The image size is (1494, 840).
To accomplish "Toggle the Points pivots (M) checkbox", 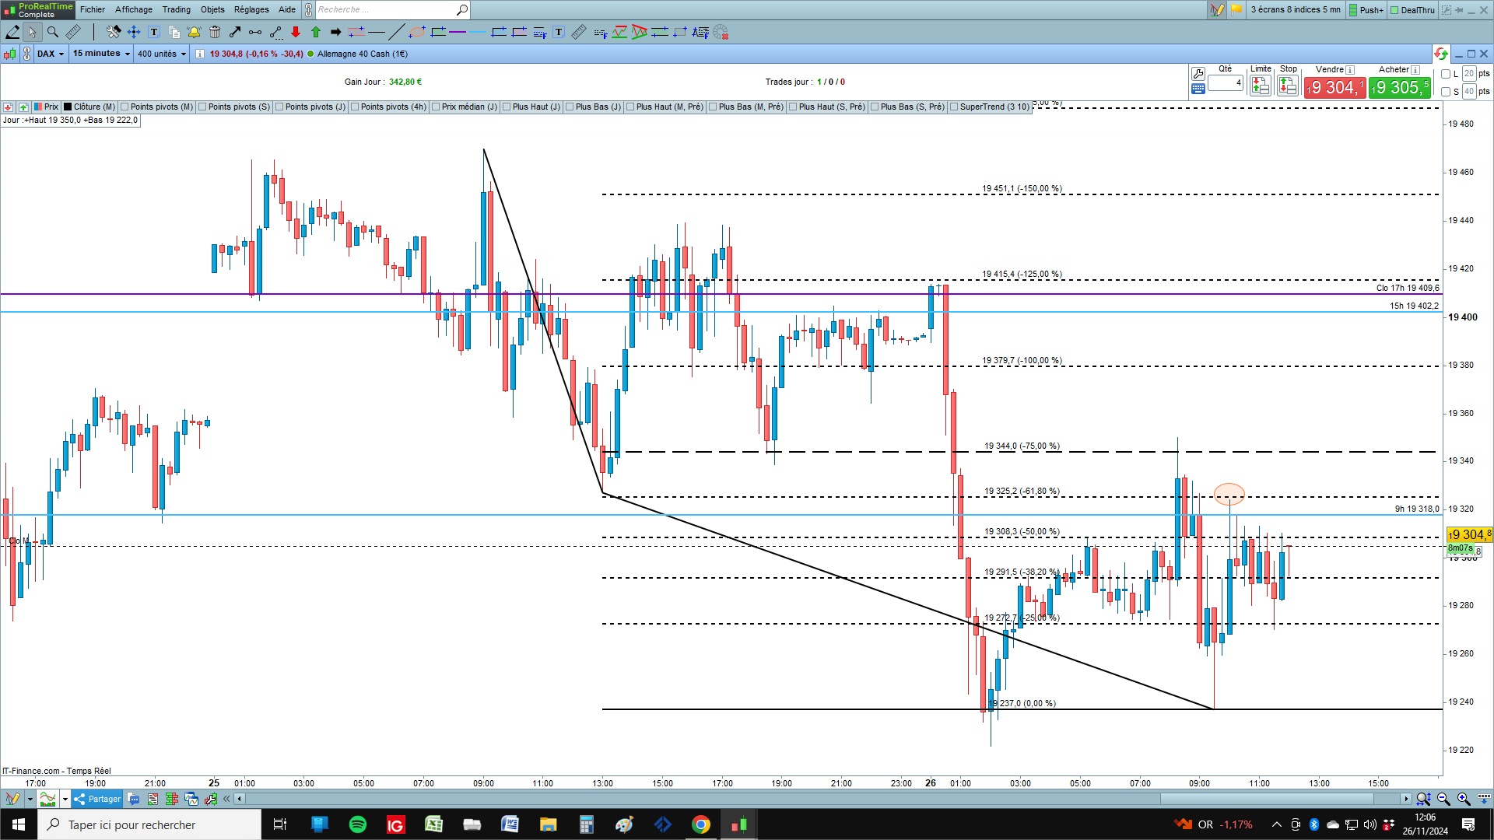I will (x=125, y=107).
